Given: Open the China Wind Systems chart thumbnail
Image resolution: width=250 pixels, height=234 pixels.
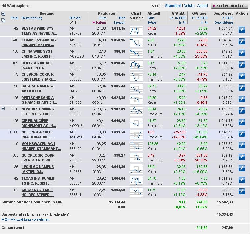Looking at the screenshot, I should click(136, 54).
